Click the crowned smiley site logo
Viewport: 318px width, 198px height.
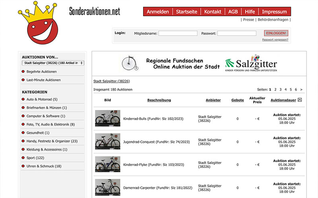click(38, 23)
